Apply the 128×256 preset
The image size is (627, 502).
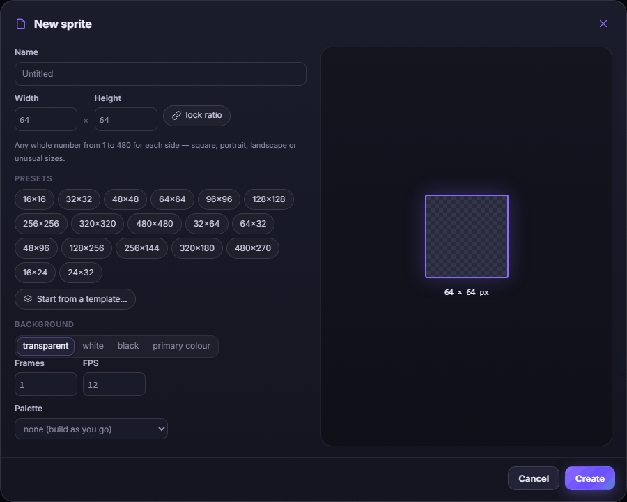click(87, 248)
